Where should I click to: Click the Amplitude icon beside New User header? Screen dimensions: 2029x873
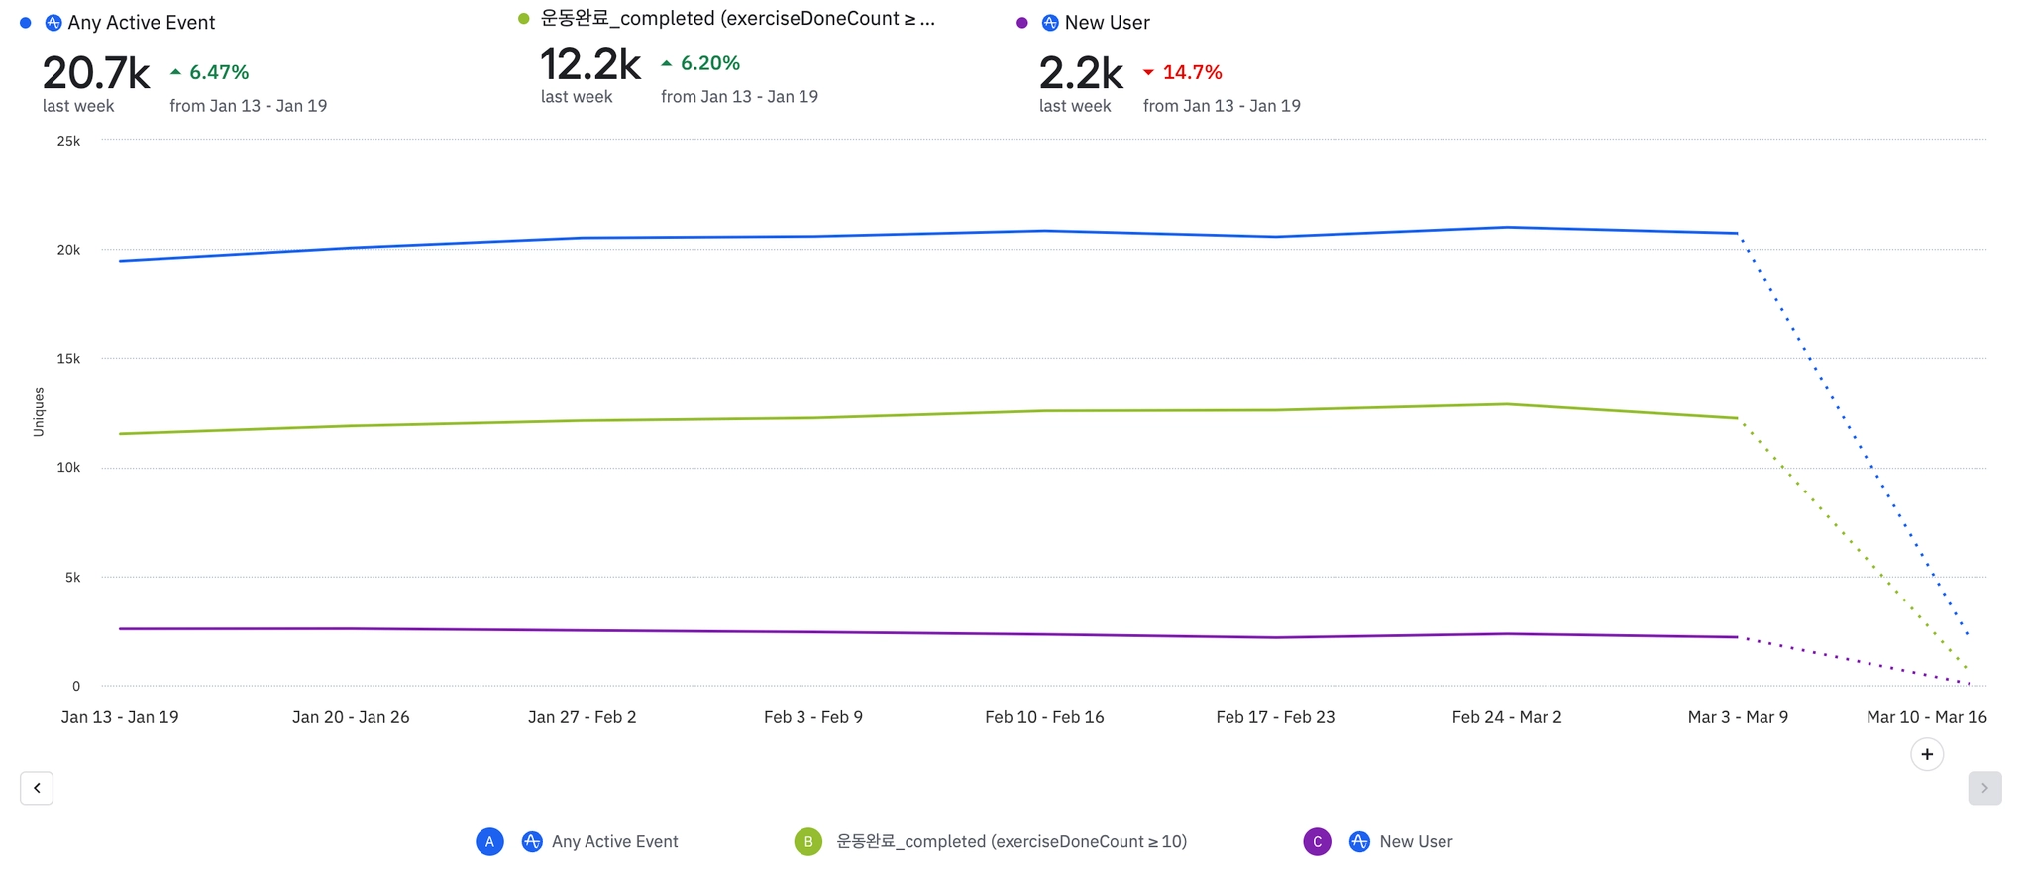[x=1050, y=23]
